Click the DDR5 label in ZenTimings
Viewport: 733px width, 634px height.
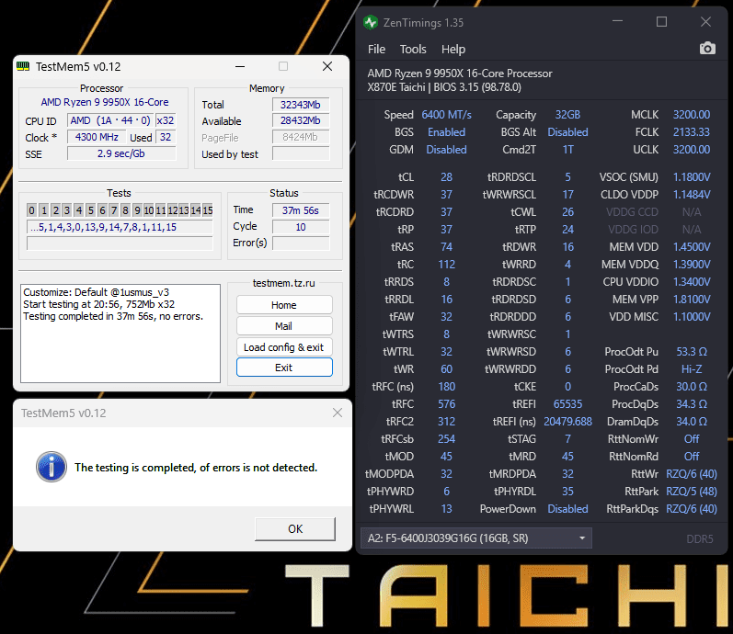tap(699, 538)
